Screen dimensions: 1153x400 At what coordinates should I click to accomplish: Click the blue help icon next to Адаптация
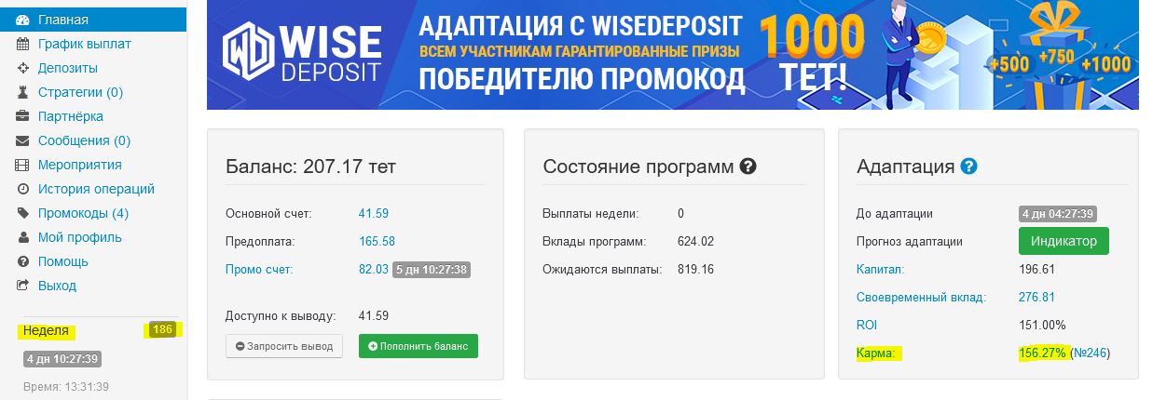point(968,167)
